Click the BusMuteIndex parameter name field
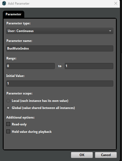 [60, 48]
